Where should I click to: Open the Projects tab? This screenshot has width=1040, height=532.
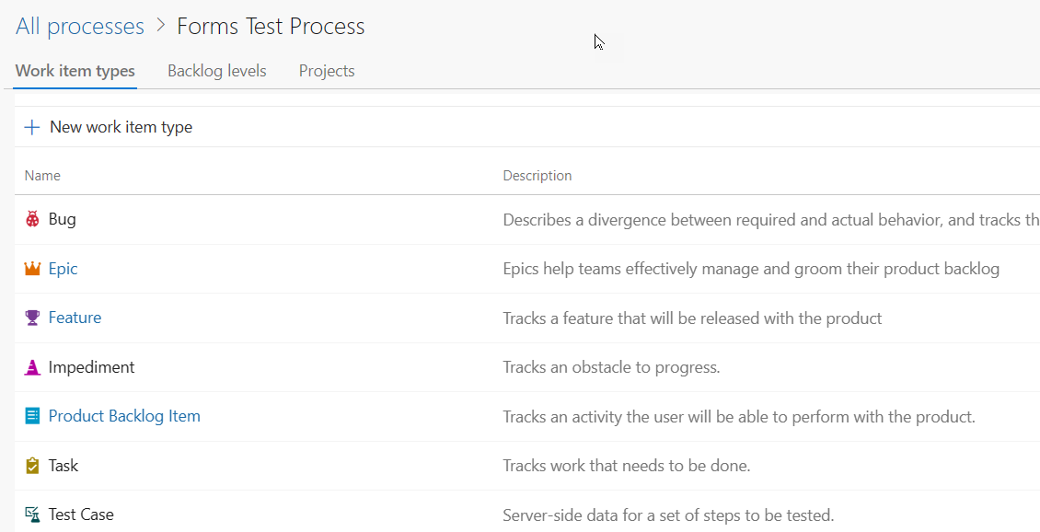tap(327, 71)
